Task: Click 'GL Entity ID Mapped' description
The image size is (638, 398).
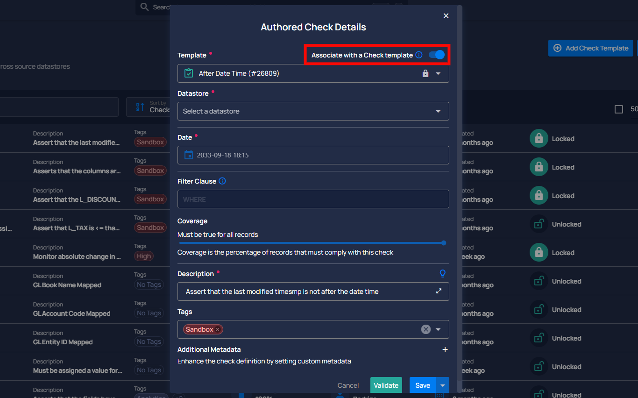Action: coord(63,342)
